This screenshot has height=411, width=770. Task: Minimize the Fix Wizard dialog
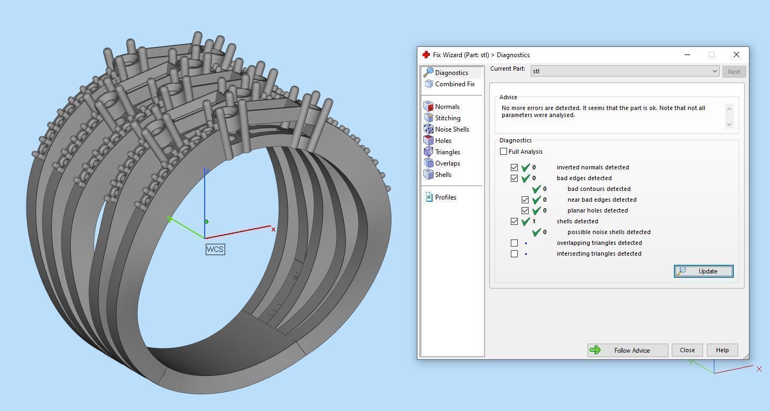(x=687, y=55)
